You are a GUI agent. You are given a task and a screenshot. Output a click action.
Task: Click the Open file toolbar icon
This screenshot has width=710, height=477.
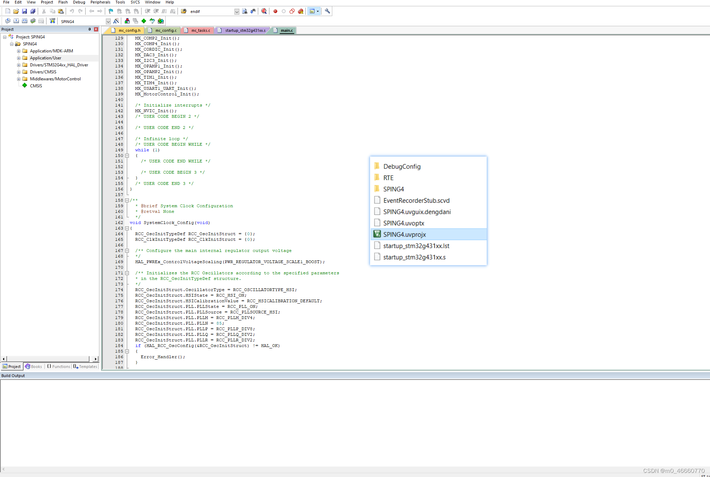(x=16, y=11)
